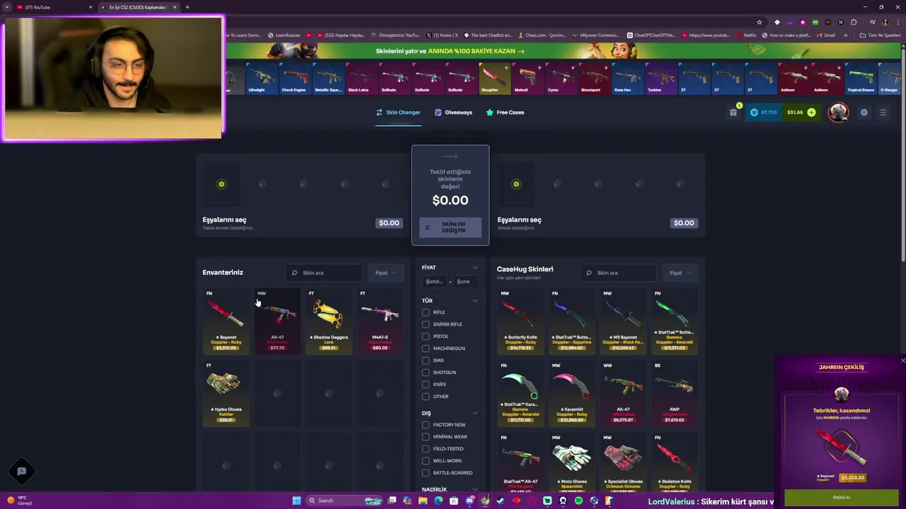906x509 pixels.
Task: Open the Fiyat sort dropdown in Envanteriniz
Action: 386,273
